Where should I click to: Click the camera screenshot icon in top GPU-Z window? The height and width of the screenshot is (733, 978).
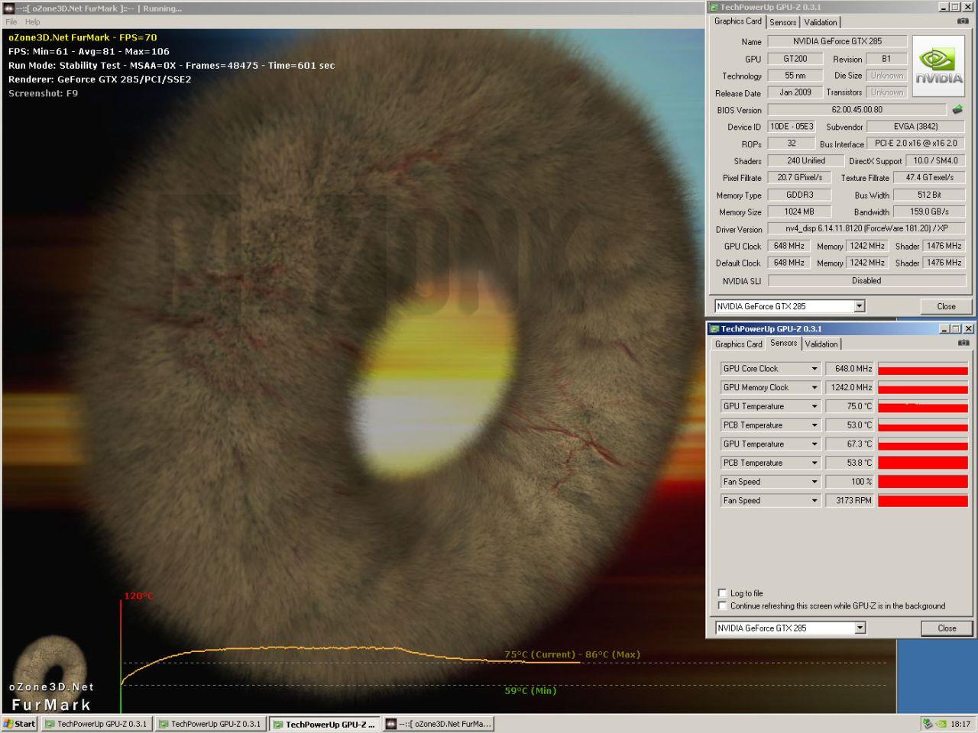click(x=963, y=21)
